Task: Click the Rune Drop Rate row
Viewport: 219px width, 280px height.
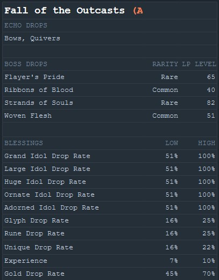Action: (110, 233)
